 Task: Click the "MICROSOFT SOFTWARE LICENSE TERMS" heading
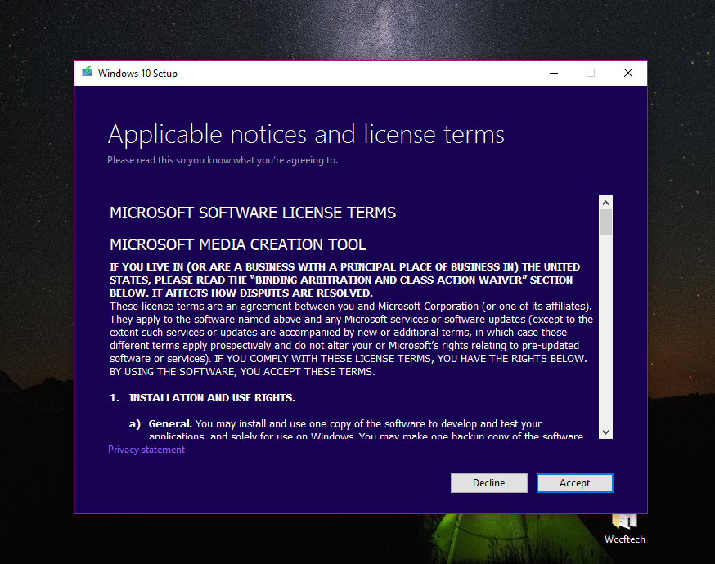[x=253, y=213]
